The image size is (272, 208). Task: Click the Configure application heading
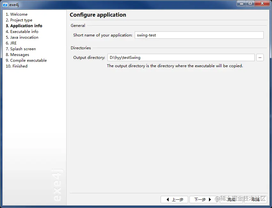pos(98,15)
